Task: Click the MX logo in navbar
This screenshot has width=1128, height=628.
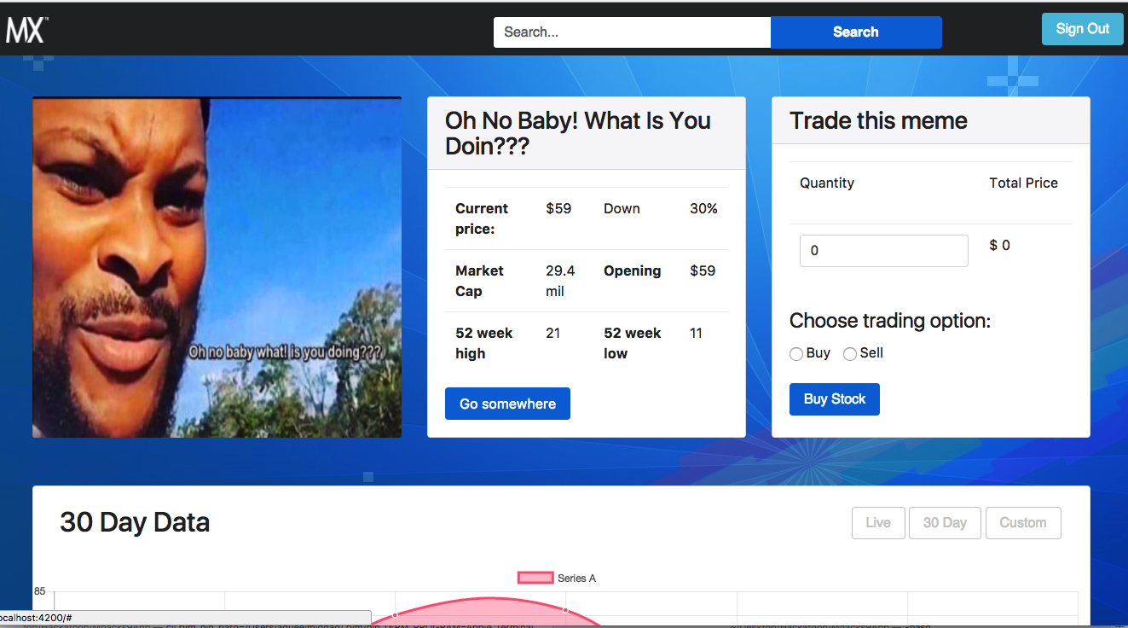Action: click(26, 29)
